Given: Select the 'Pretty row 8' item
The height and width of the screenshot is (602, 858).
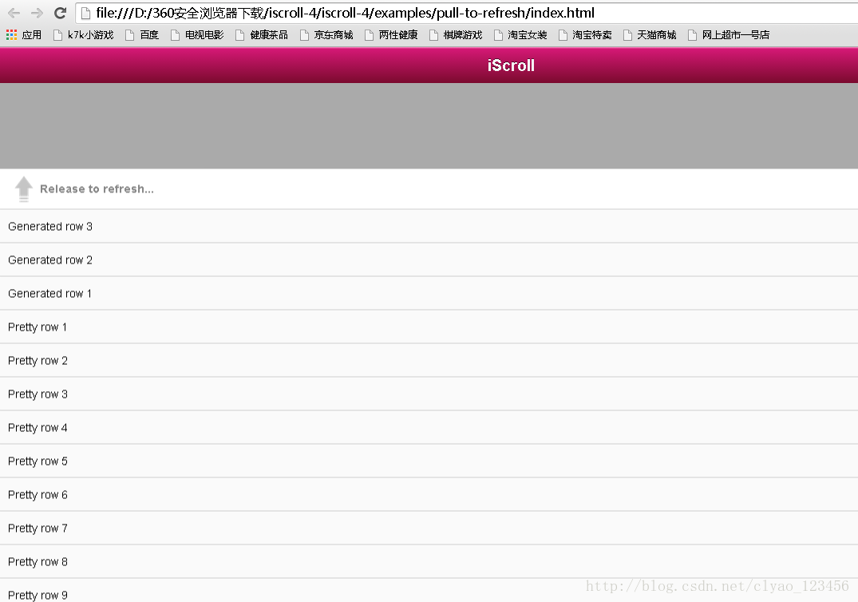Looking at the screenshot, I should click(429, 561).
